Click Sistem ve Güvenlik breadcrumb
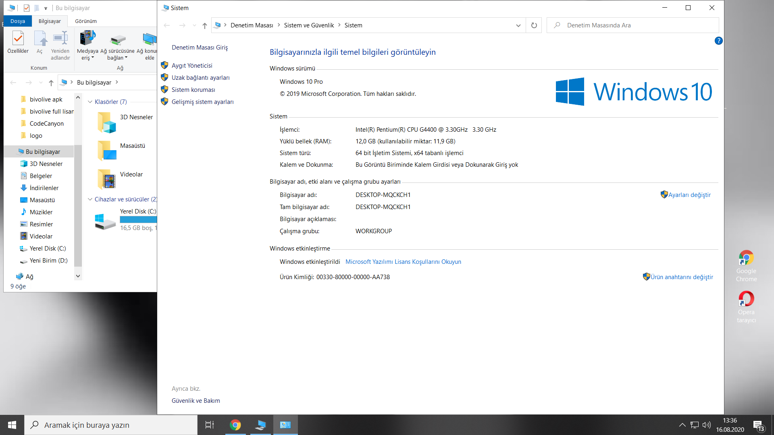The height and width of the screenshot is (435, 774). (x=309, y=25)
